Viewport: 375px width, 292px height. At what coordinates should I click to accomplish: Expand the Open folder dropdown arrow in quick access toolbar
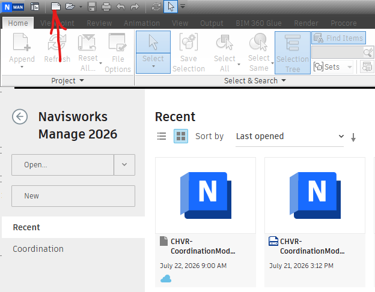[81, 7]
